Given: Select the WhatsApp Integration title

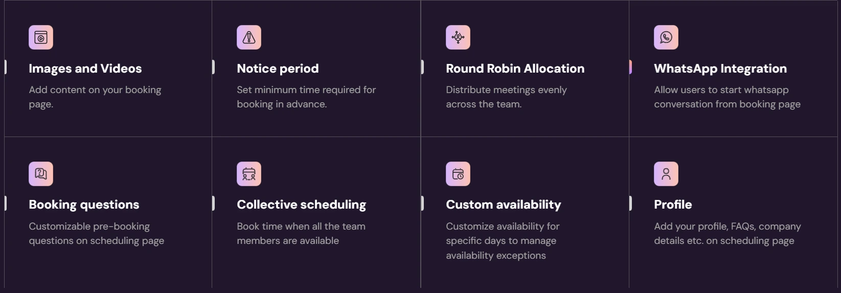Looking at the screenshot, I should 720,69.
